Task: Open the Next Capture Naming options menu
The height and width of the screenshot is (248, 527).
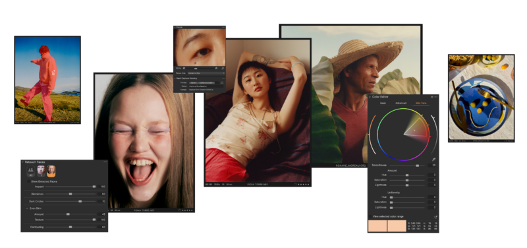Action: (x=223, y=78)
